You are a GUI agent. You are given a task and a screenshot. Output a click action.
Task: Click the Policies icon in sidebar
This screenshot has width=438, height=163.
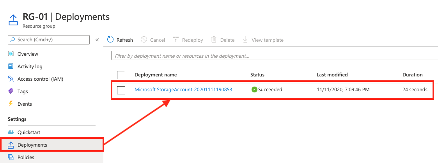click(11, 157)
